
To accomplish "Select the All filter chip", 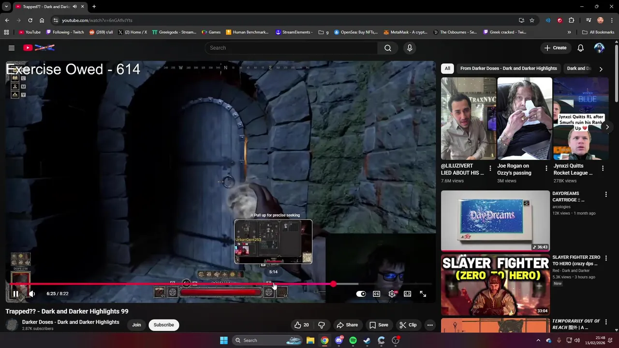I will pos(447,69).
